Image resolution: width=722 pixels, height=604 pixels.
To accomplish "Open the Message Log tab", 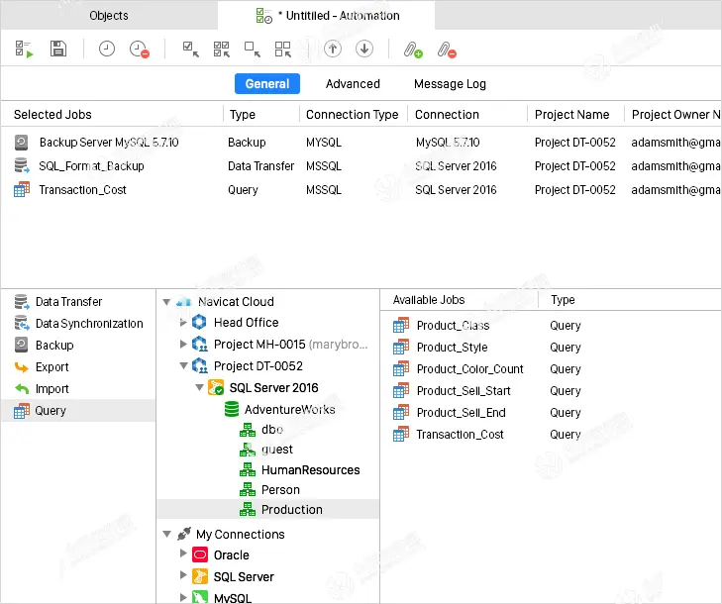I will point(450,84).
